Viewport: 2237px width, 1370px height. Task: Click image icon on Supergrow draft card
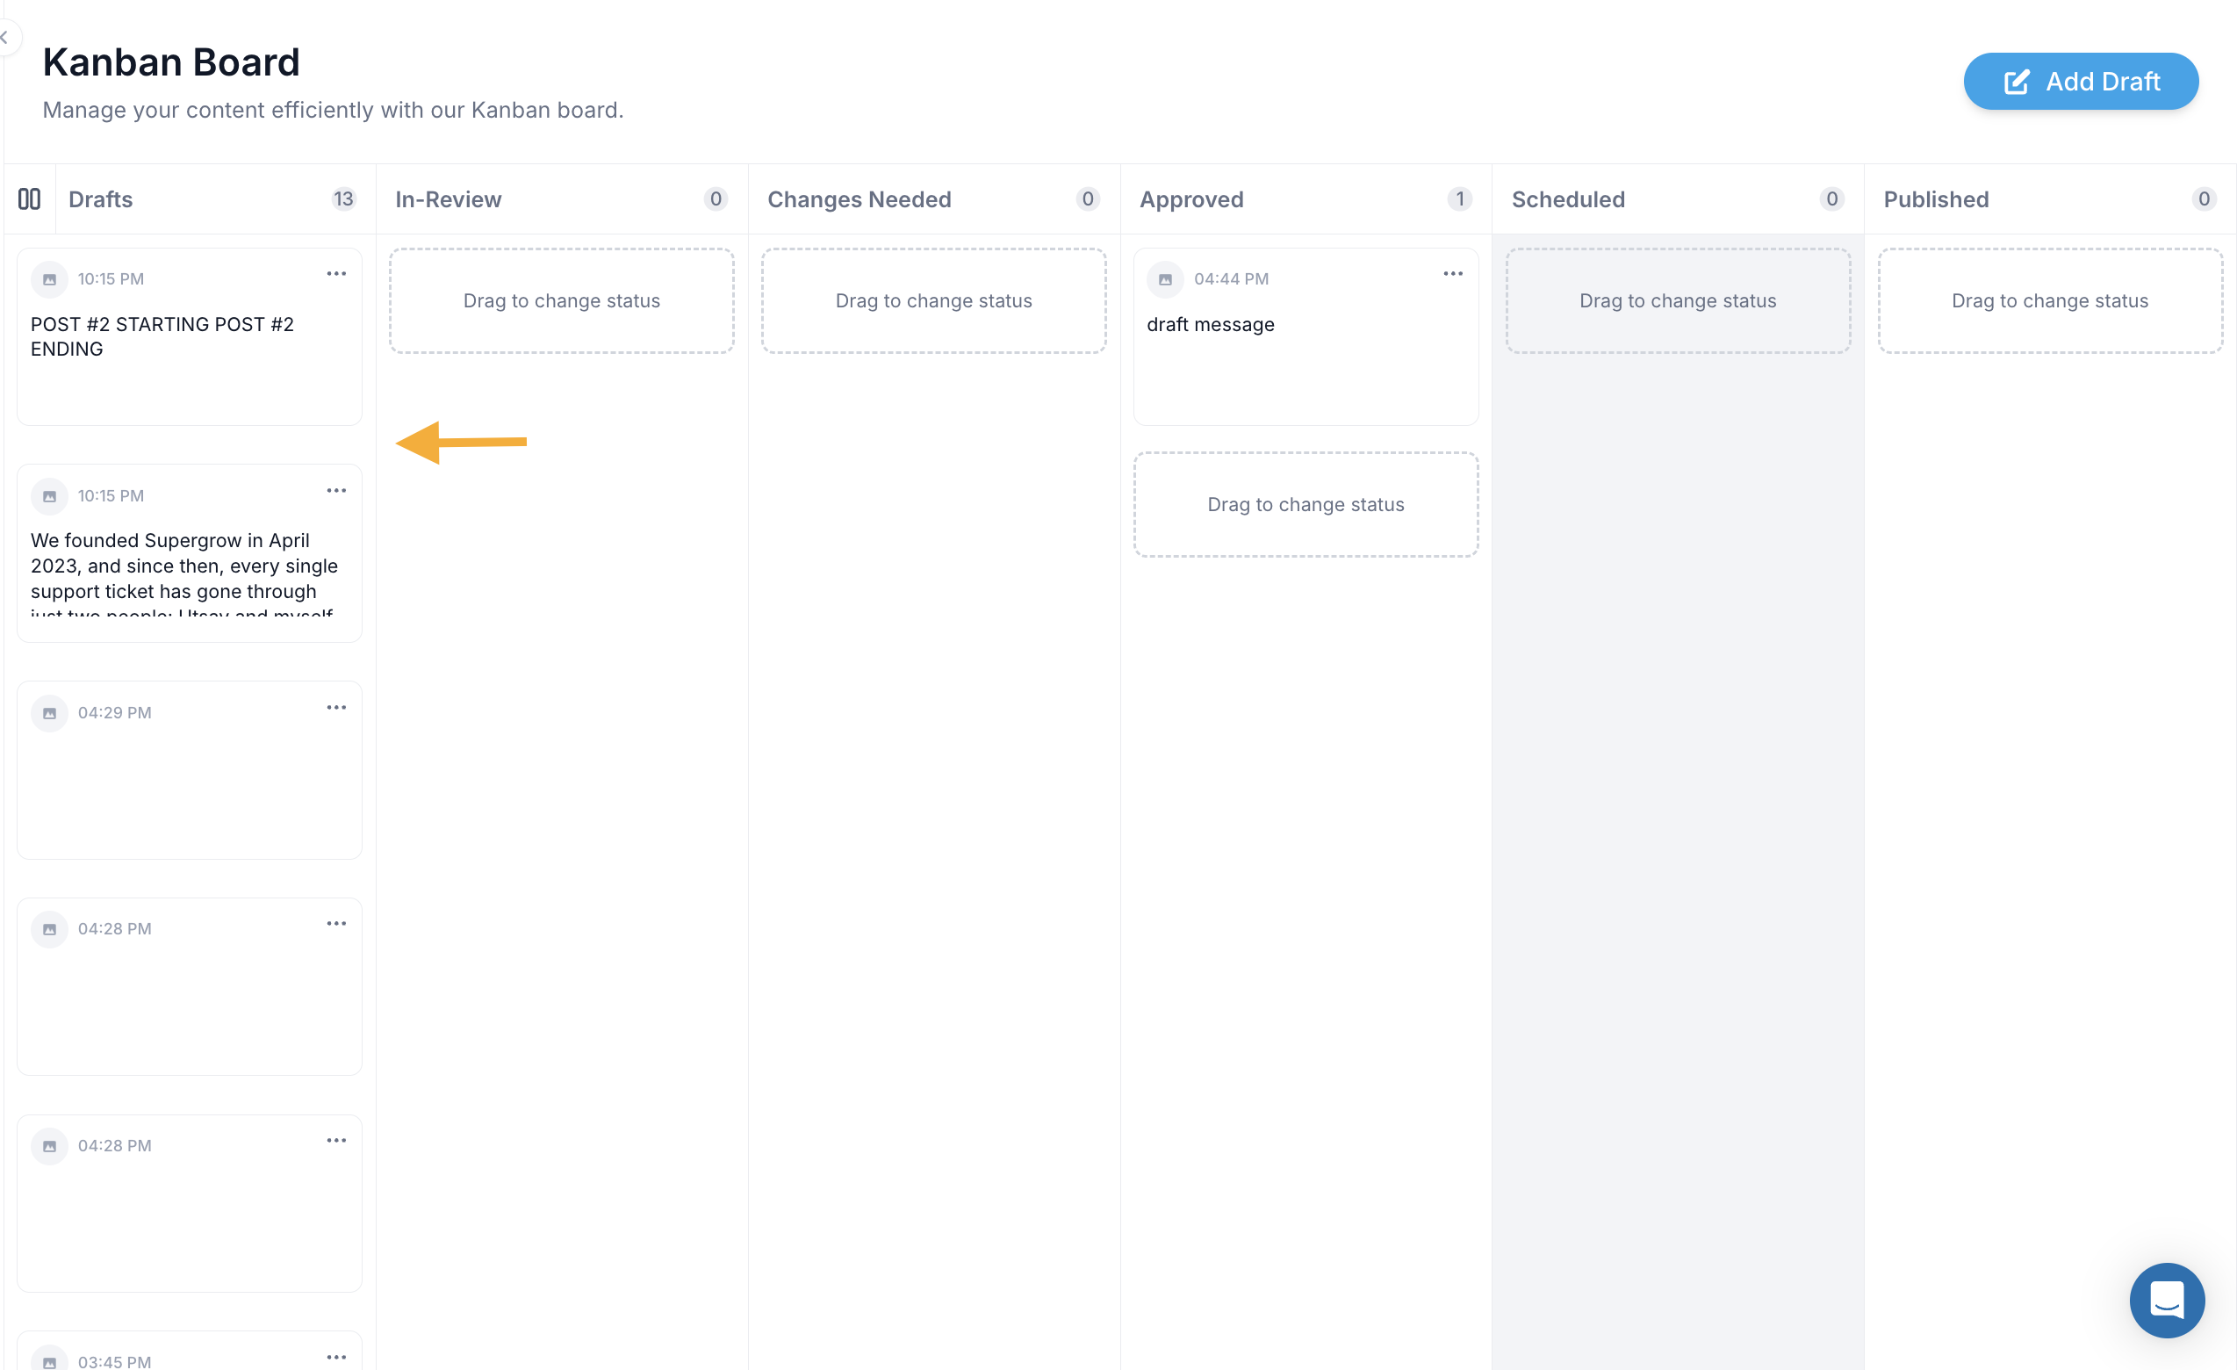(50, 496)
